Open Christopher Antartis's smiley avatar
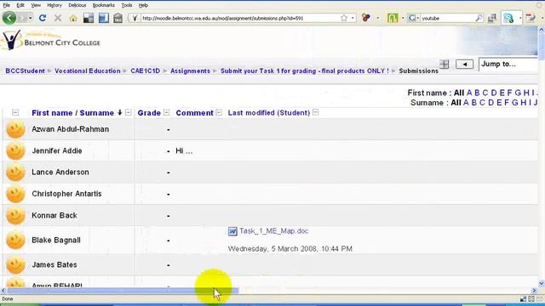Screen dimensions: 545x306 (x=15, y=194)
